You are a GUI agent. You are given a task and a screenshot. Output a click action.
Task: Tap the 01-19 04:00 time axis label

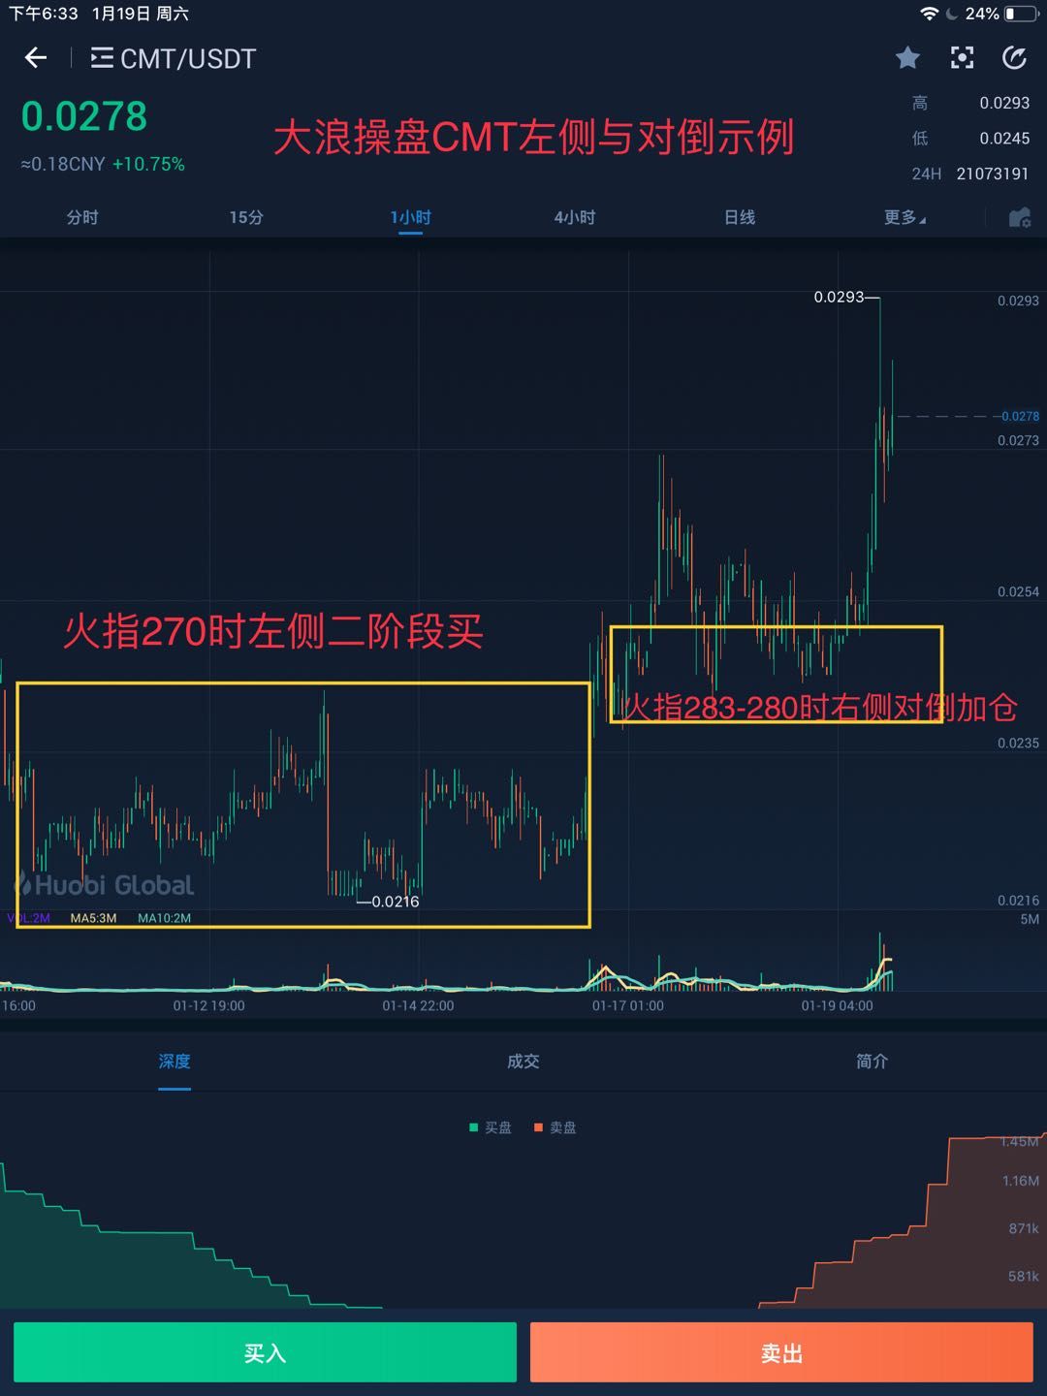pos(838,1006)
